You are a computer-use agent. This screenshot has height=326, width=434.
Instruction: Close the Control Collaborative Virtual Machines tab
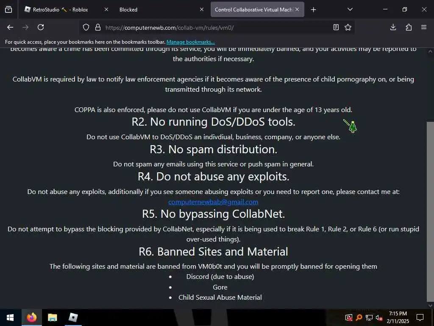(x=297, y=9)
